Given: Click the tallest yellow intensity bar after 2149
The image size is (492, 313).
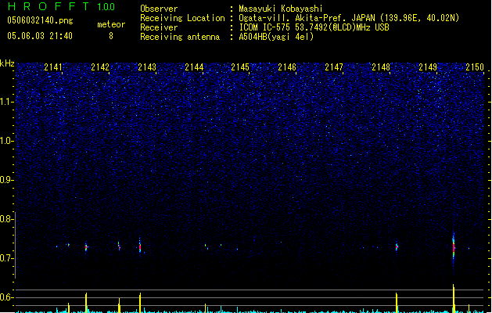Looking at the screenshot, I should [x=454, y=298].
